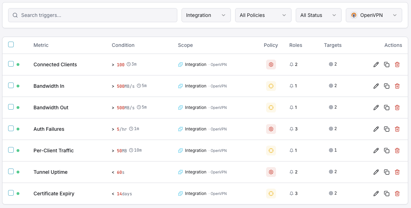Click the targets icon for Per-Client Traffic

pos(330,151)
